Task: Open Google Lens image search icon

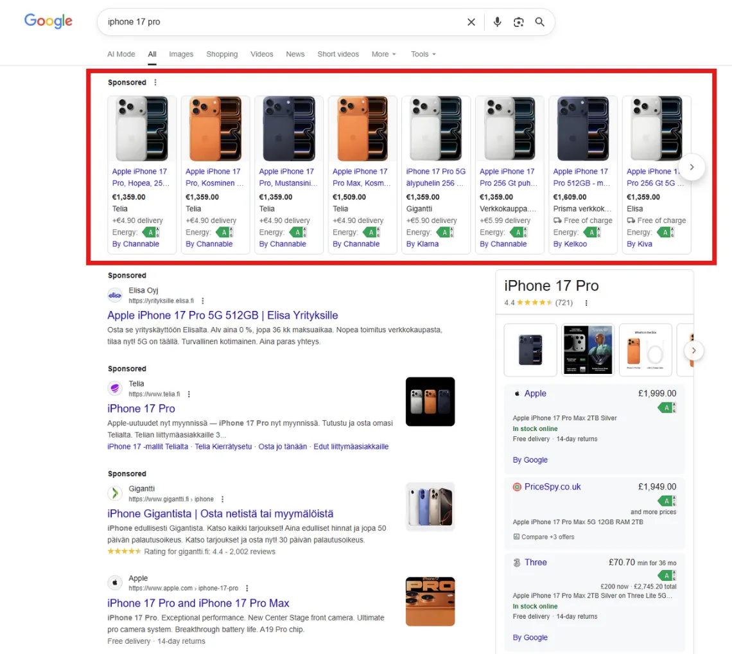Action: [x=518, y=22]
